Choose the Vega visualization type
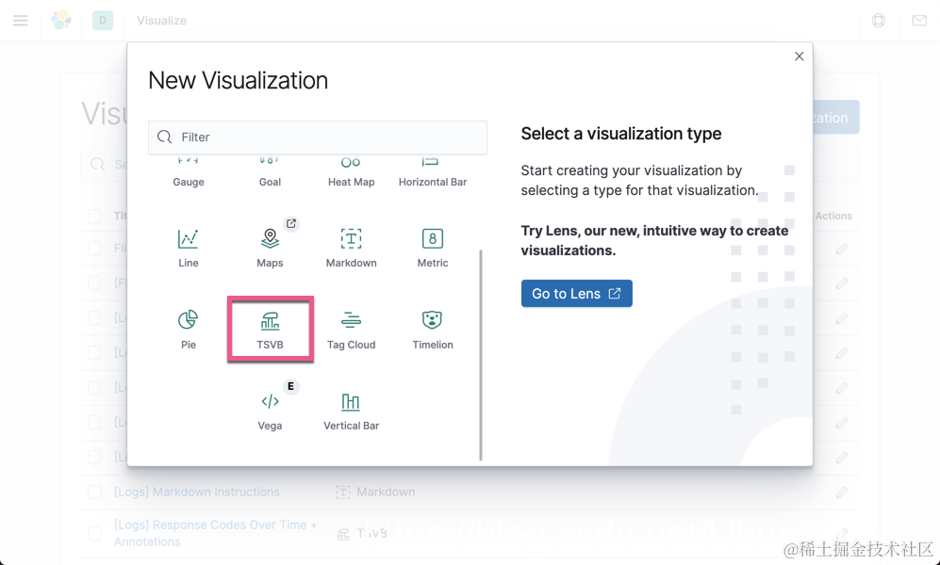Screen dimensions: 940x565 tap(270, 411)
